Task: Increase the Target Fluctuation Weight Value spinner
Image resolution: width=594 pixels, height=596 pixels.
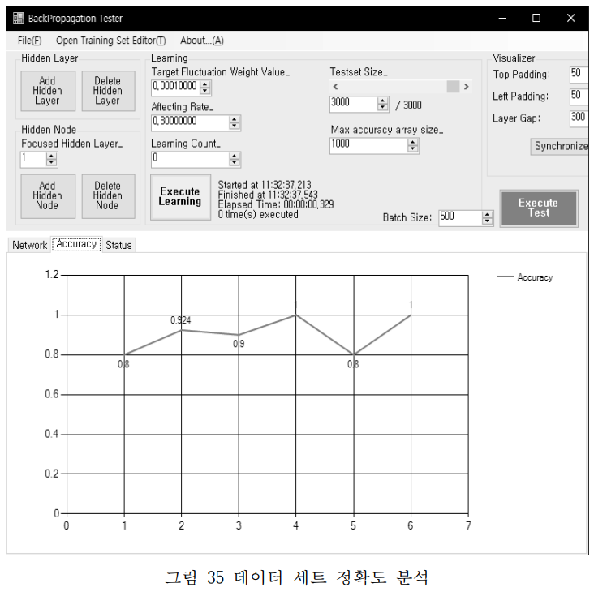Action: coord(204,83)
